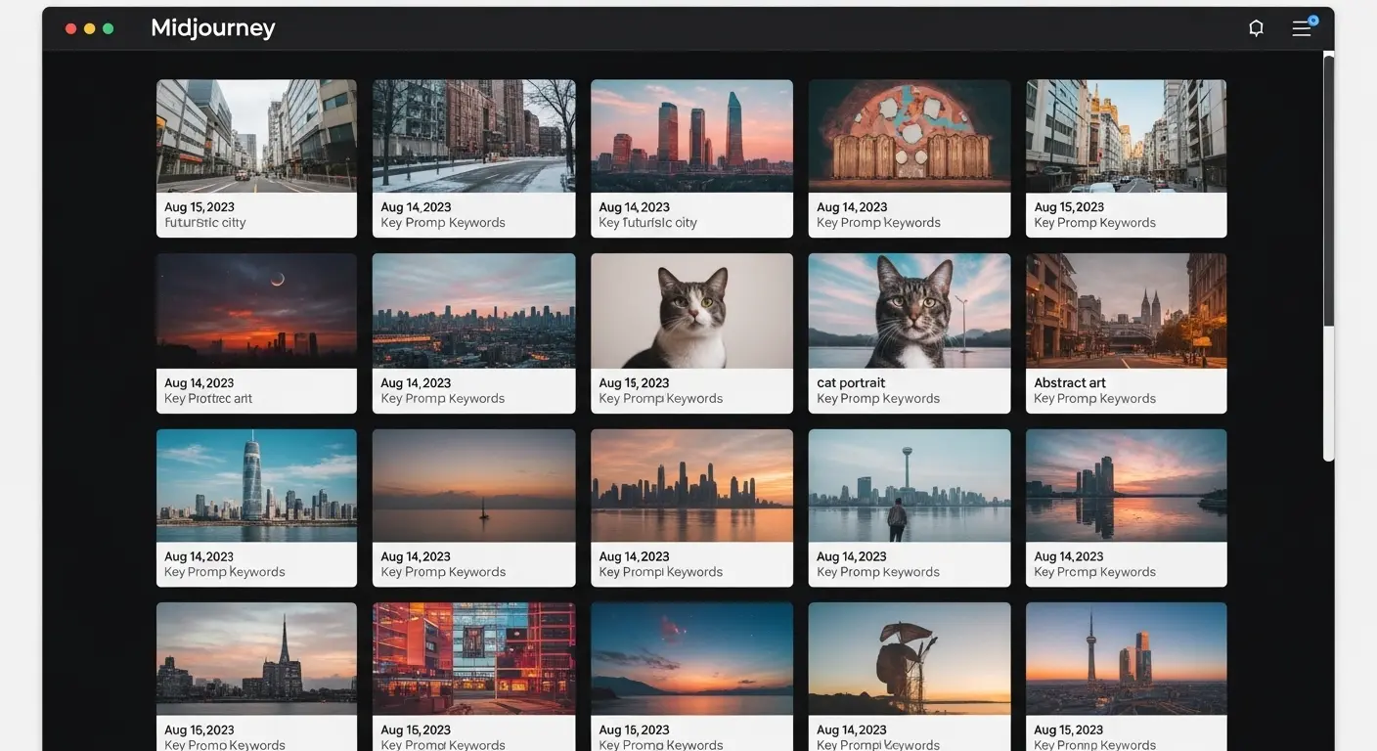This screenshot has height=751, width=1377.
Task: Open image of person facing the skyline
Action: click(909, 485)
